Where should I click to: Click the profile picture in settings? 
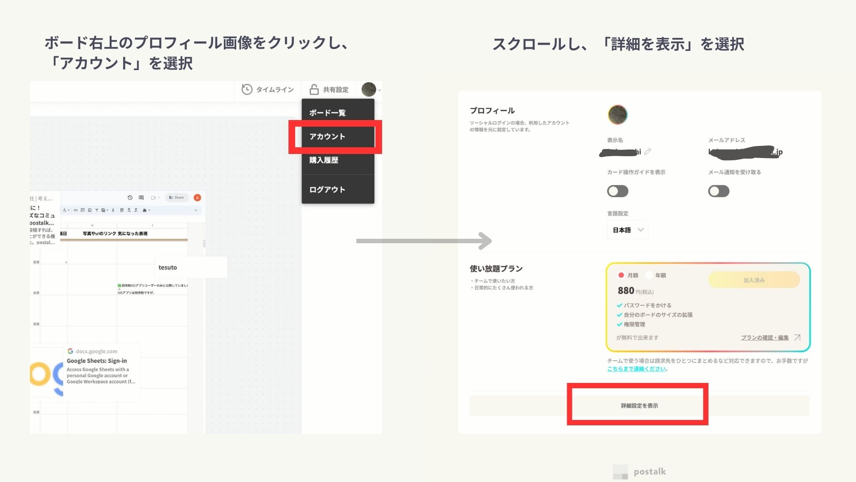click(x=617, y=115)
